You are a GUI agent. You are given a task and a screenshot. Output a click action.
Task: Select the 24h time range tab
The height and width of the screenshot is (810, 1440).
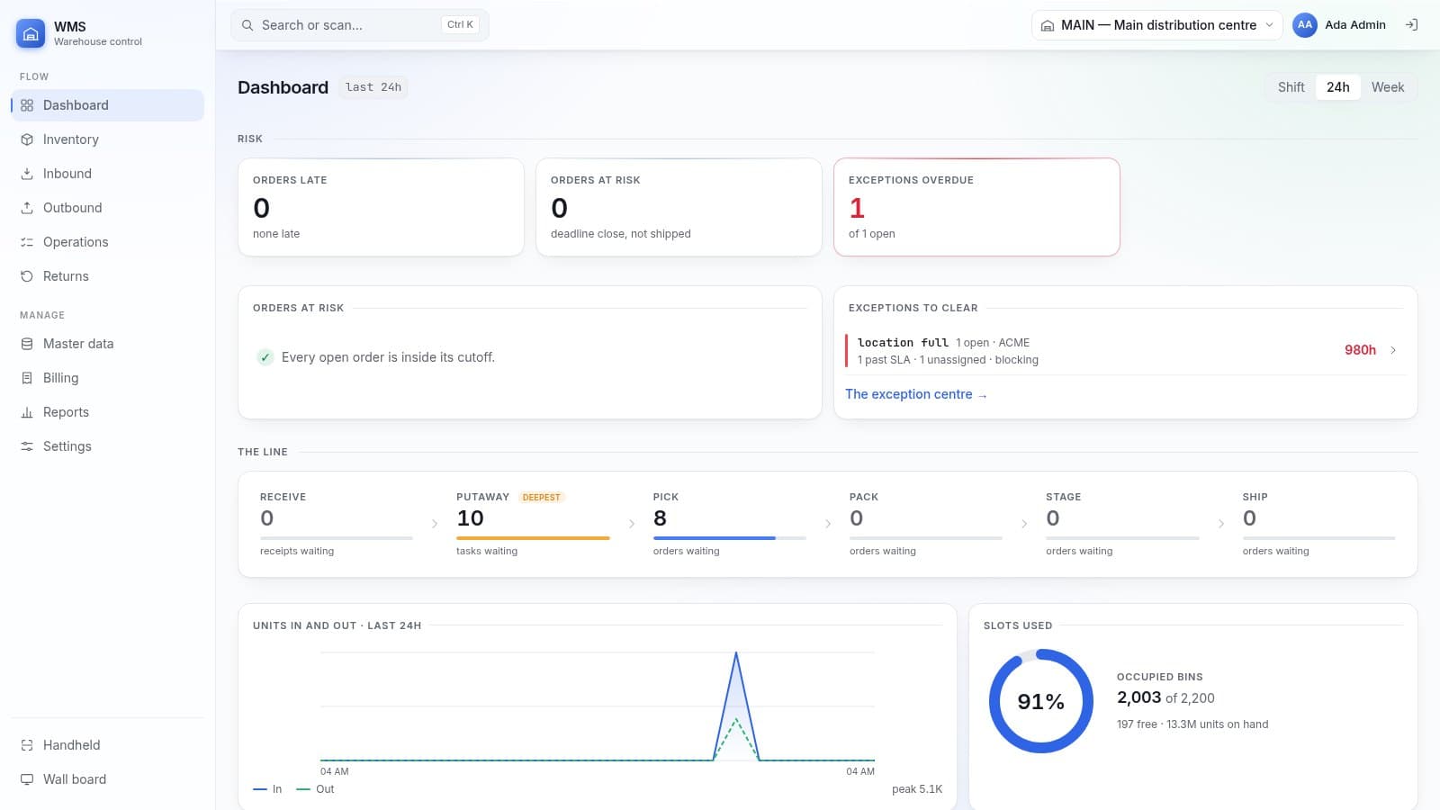tap(1338, 87)
